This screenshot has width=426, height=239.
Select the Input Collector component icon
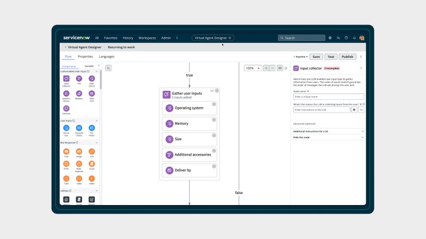66,79
